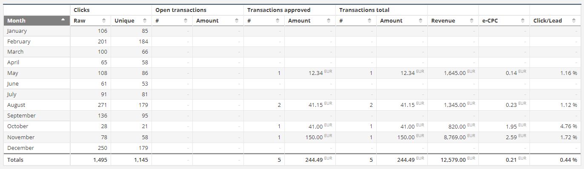Viewport: 584px width, 169px height.
Task: Click sort arrows on Click/Lead column
Action: point(574,20)
